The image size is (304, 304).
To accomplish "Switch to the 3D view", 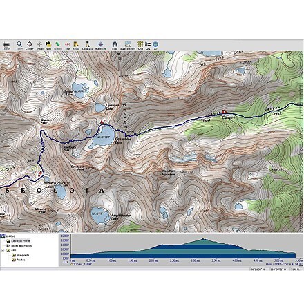I will pyautogui.click(x=155, y=46).
